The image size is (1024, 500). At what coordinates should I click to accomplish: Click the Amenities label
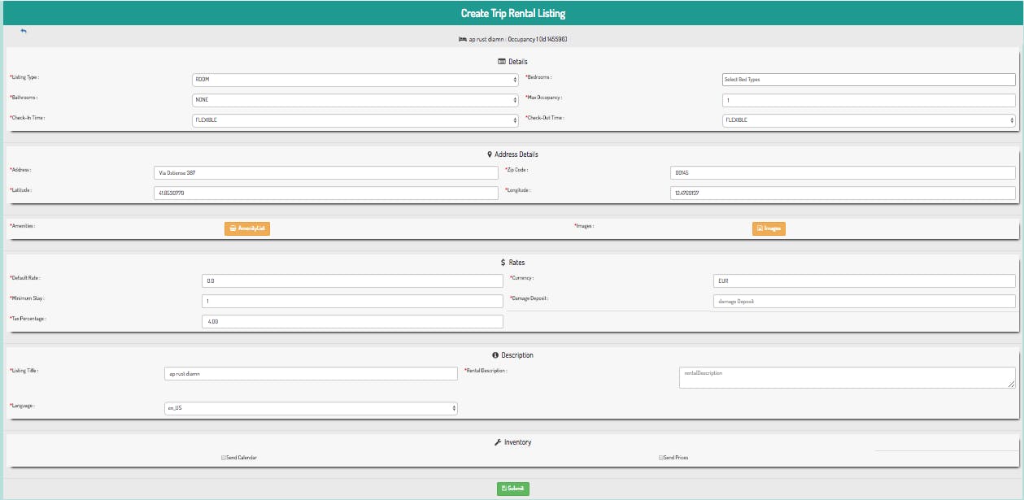(x=23, y=225)
